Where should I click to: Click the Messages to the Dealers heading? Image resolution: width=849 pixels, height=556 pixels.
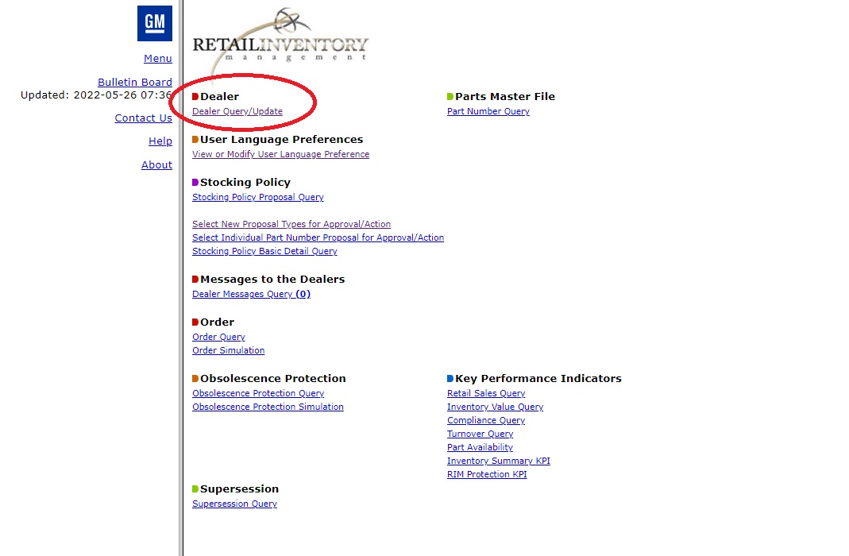(x=272, y=279)
